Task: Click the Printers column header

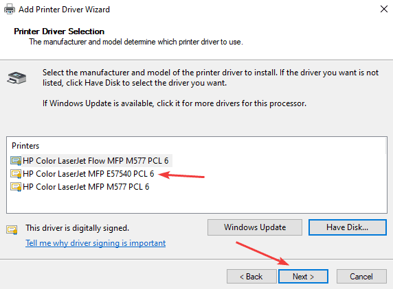Action: [x=25, y=146]
